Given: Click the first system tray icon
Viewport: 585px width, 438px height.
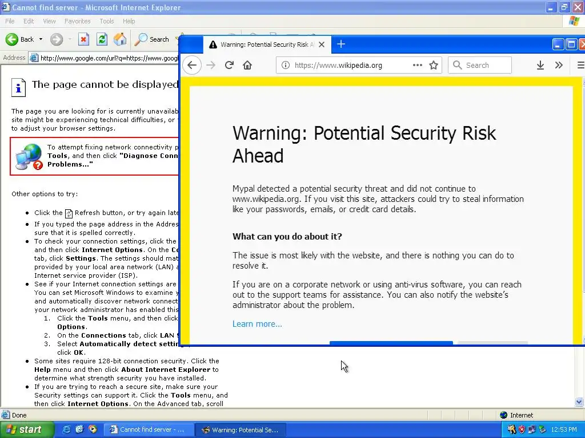Looking at the screenshot, I should [x=511, y=430].
